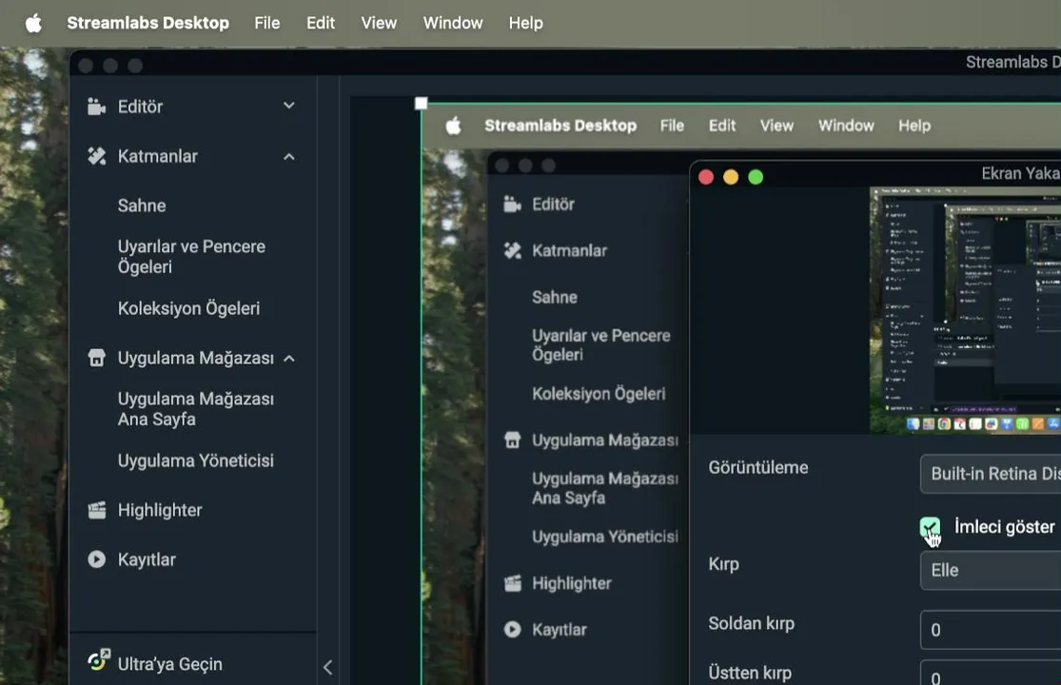This screenshot has height=685, width=1061.
Task: Open Uygulama Mağazası Ana Sayfa in left sidebar
Action: pyautogui.click(x=196, y=409)
